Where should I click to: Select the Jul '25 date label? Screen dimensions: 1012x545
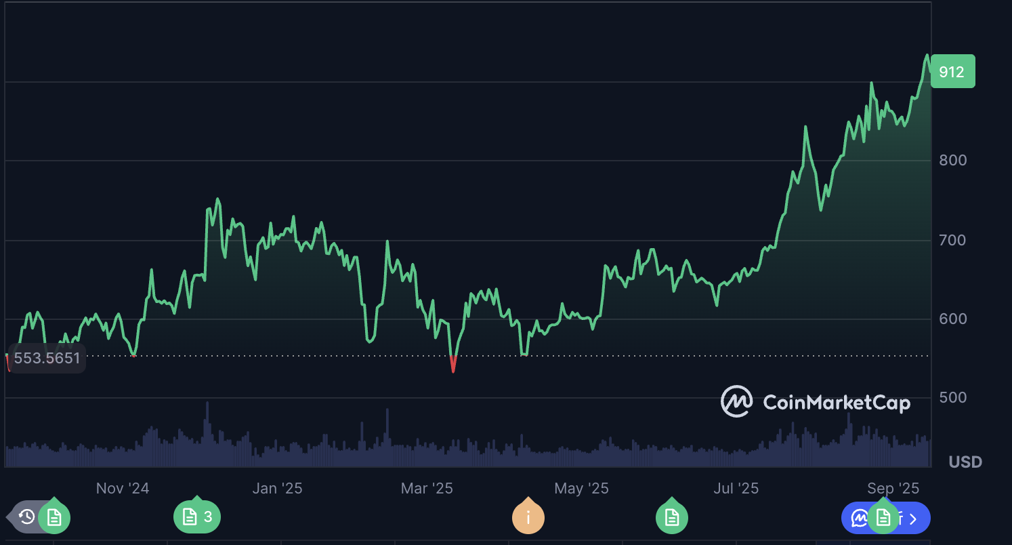point(736,488)
